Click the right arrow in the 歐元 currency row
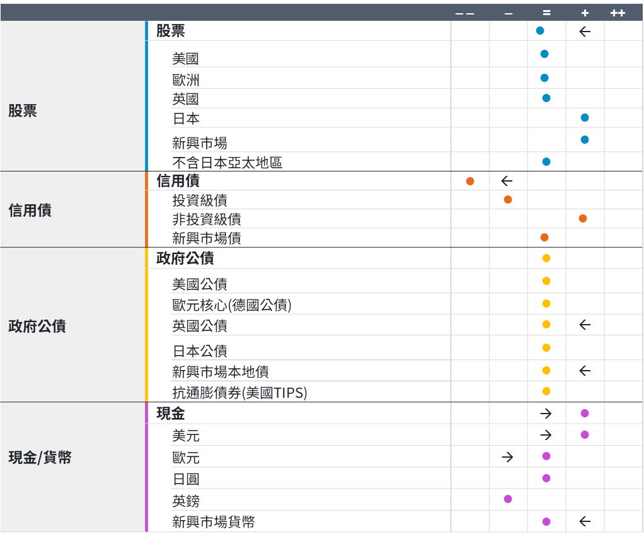Screen dimensions: 644x539 [507, 457]
